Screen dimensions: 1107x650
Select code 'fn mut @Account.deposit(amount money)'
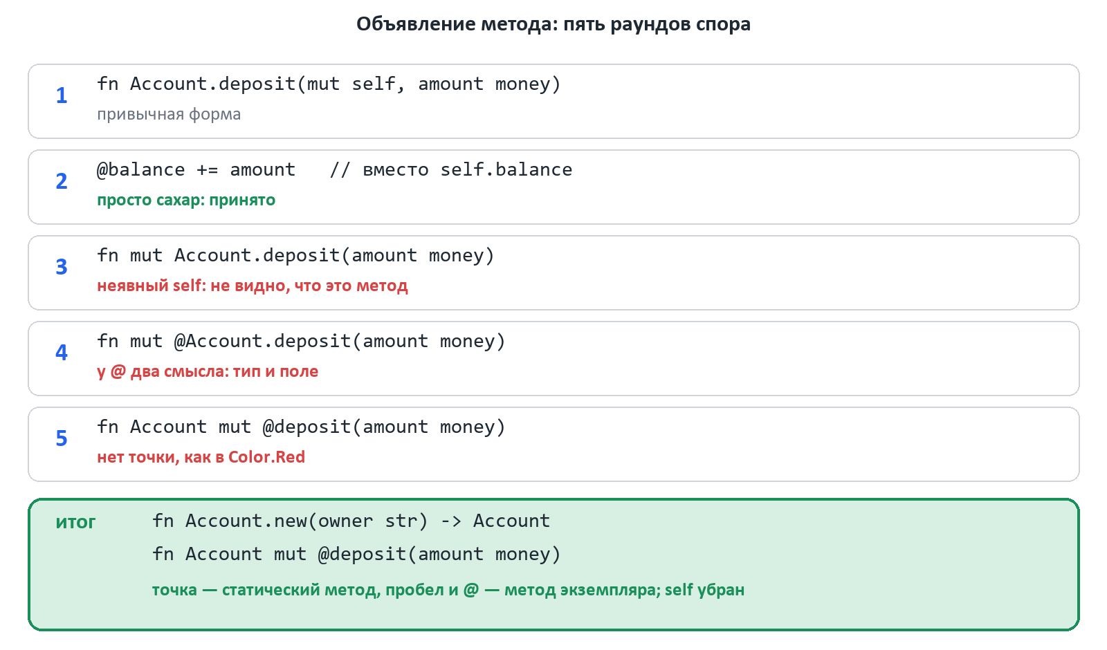pyautogui.click(x=301, y=341)
